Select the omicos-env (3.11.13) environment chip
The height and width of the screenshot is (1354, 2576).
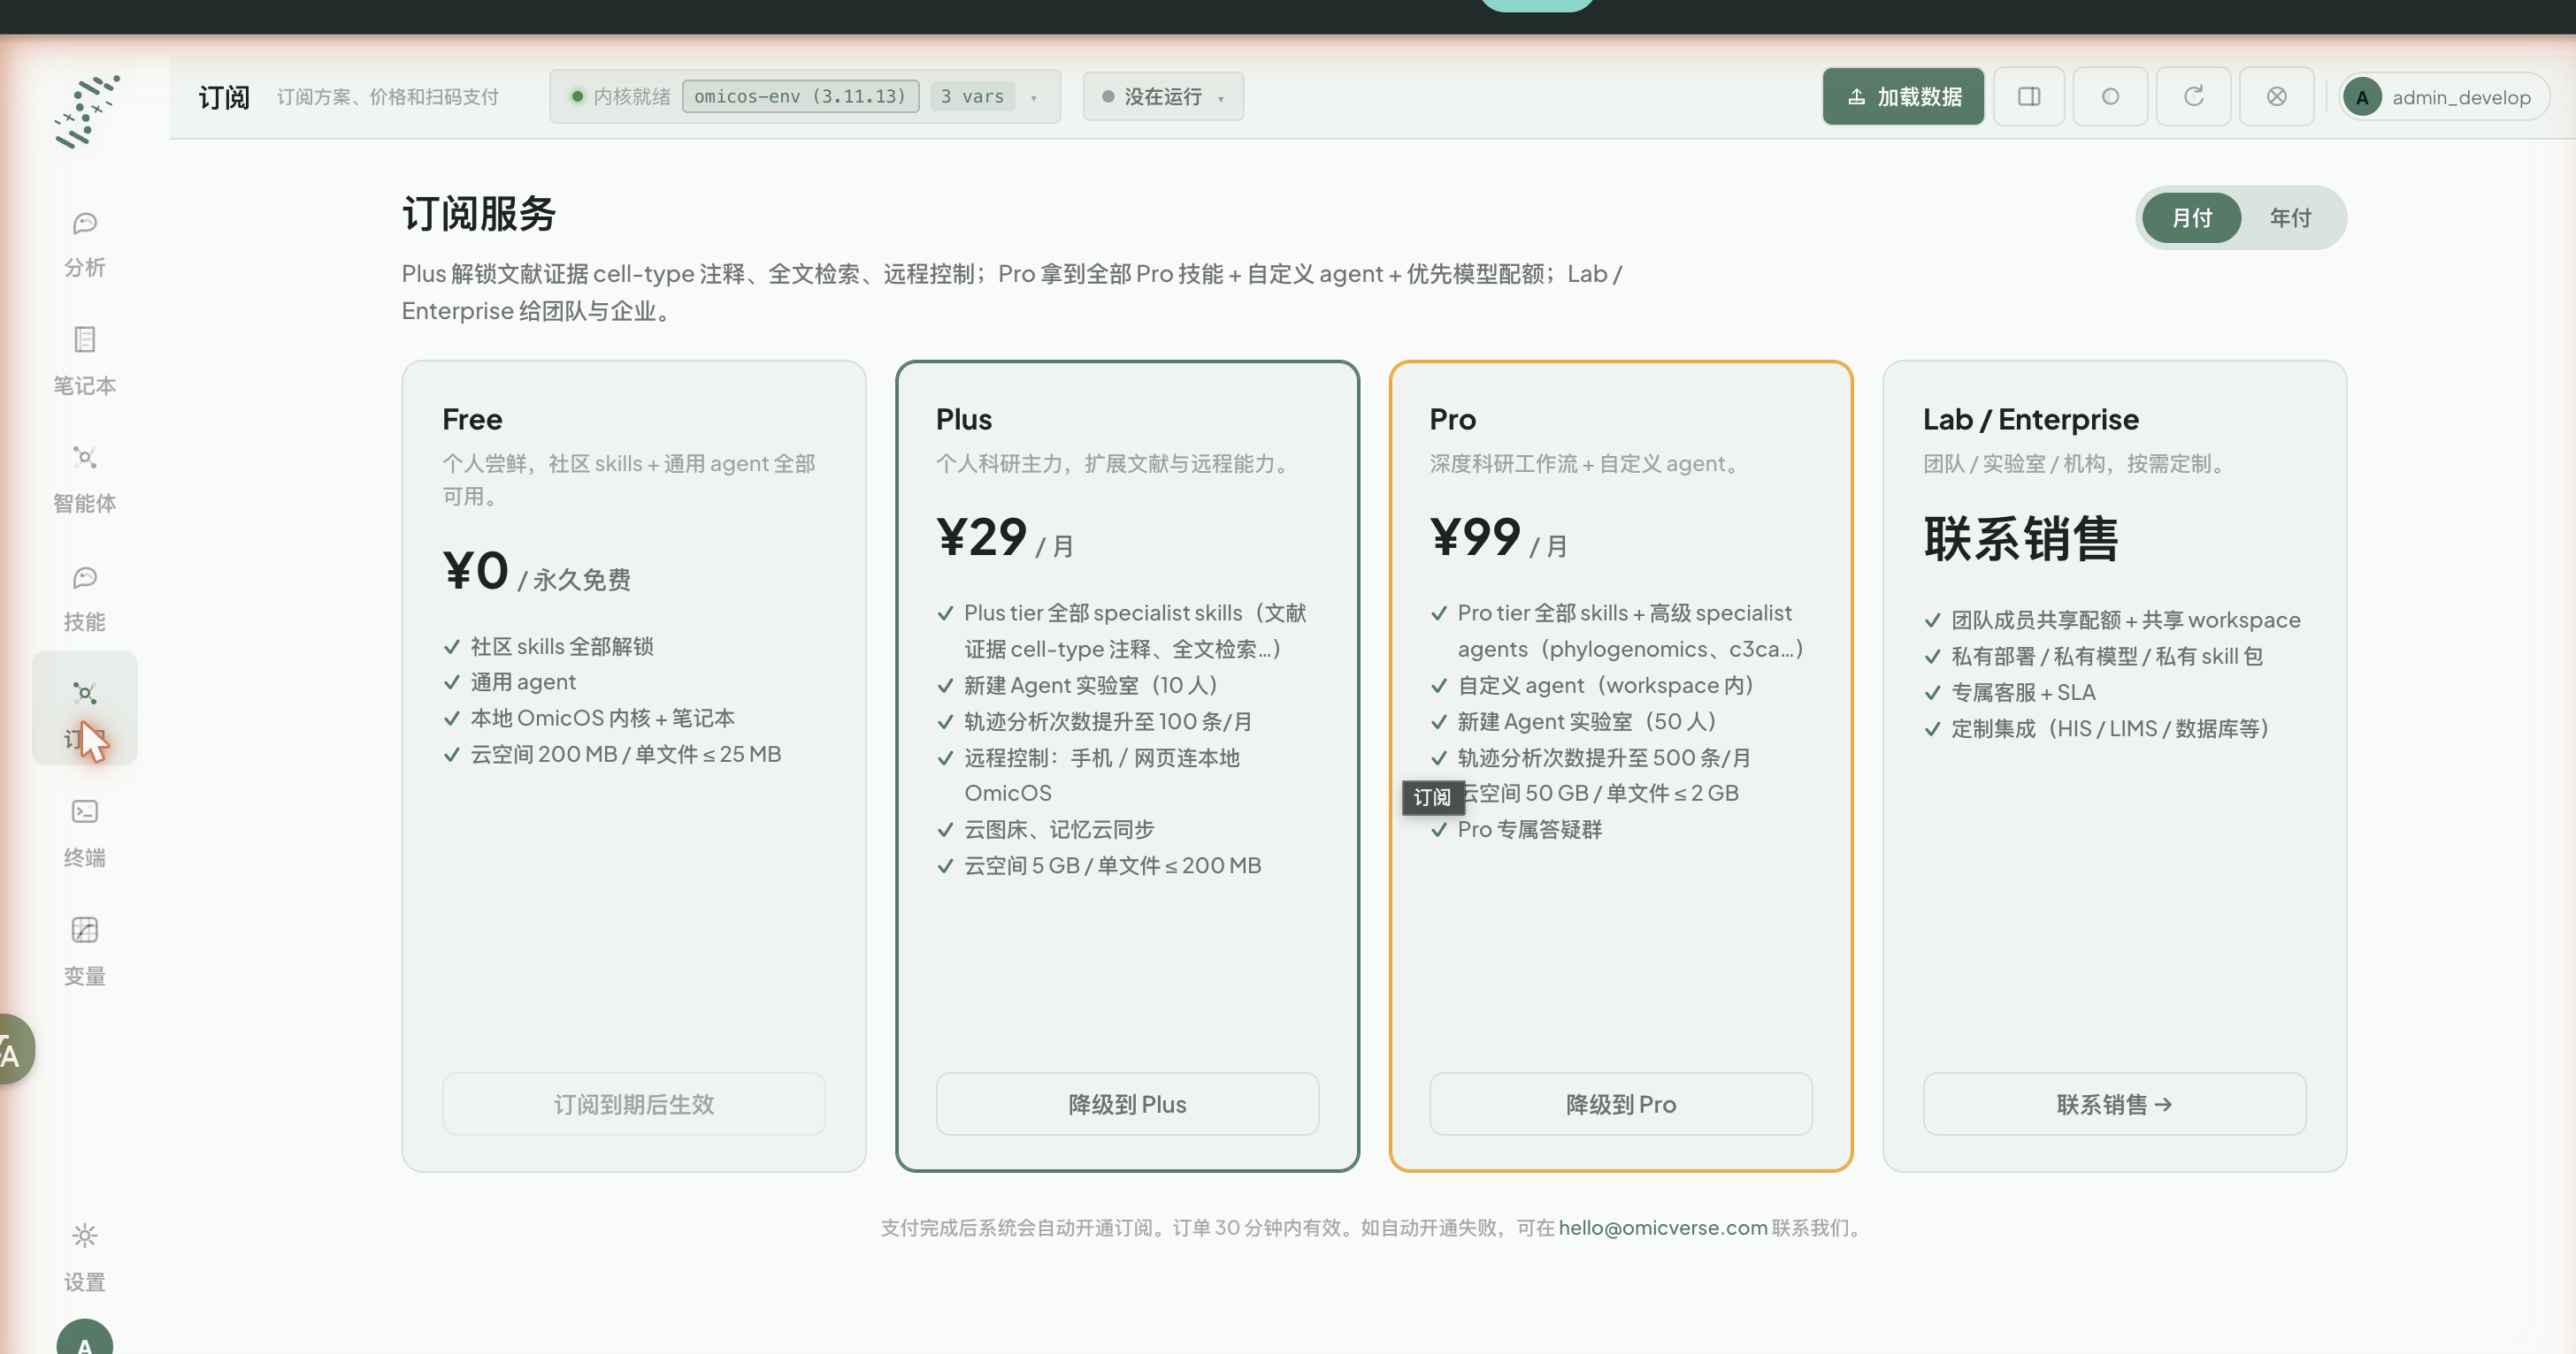click(800, 97)
